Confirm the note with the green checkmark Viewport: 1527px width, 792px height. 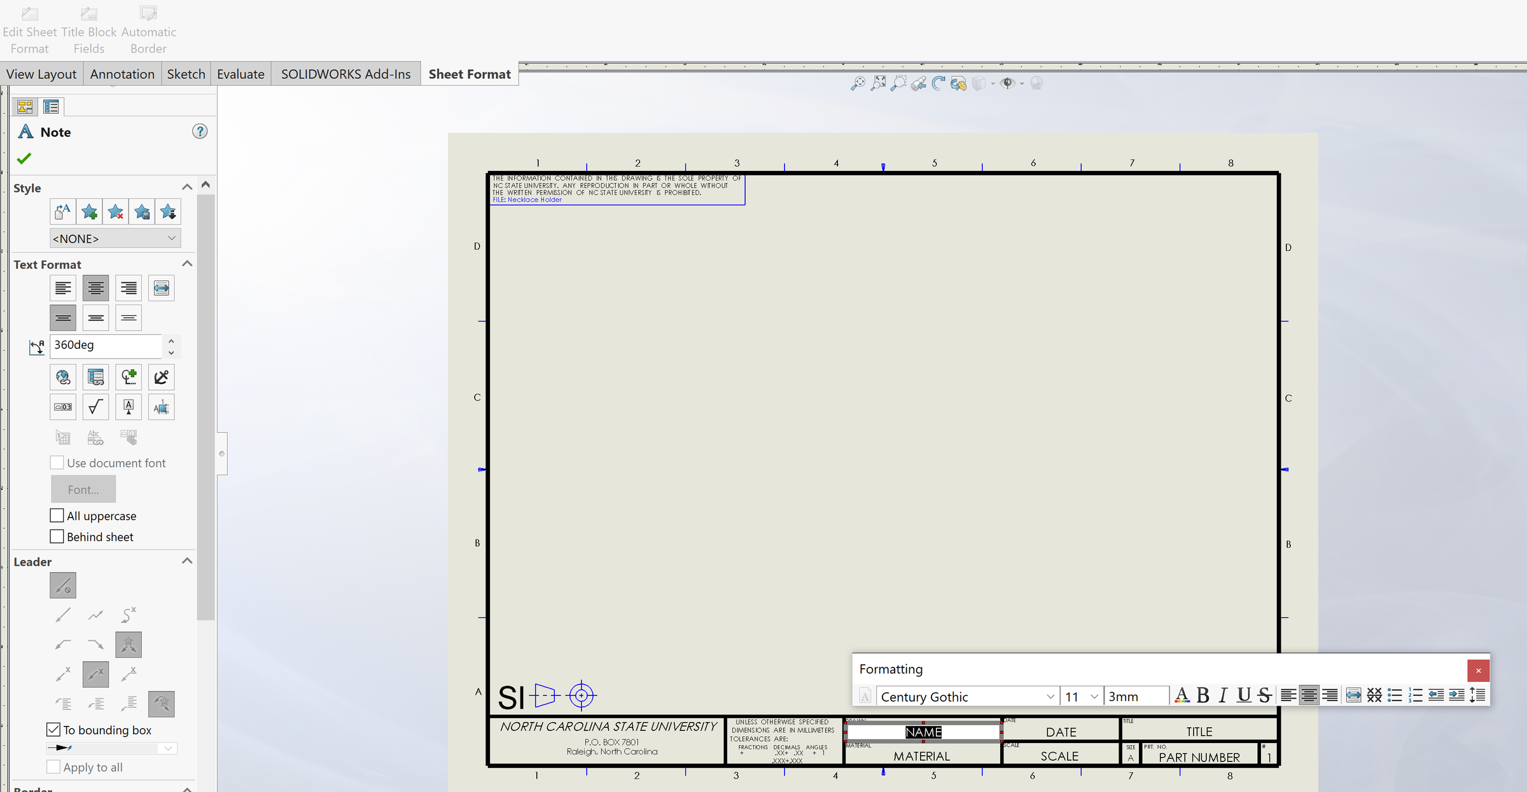(x=24, y=158)
